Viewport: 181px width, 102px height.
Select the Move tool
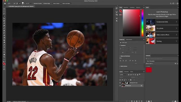pos(4,9)
